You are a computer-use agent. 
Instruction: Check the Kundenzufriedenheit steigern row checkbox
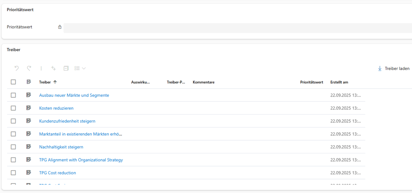click(13, 121)
